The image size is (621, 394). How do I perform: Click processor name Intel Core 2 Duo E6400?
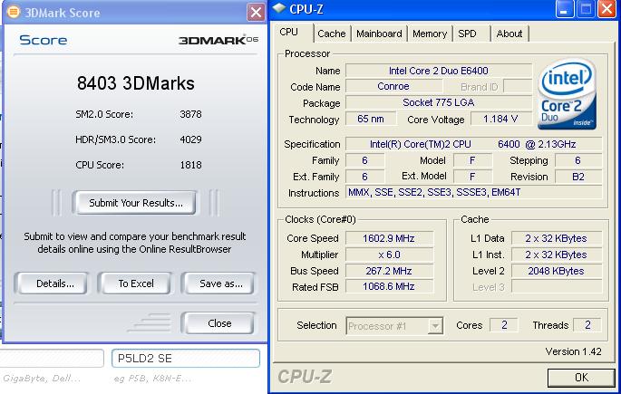[x=439, y=71]
